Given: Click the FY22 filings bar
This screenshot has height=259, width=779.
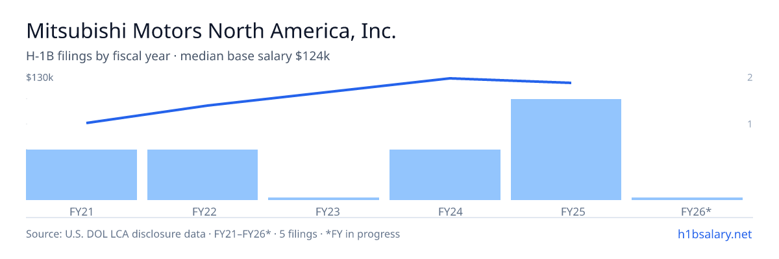Looking at the screenshot, I should pyautogui.click(x=203, y=175).
